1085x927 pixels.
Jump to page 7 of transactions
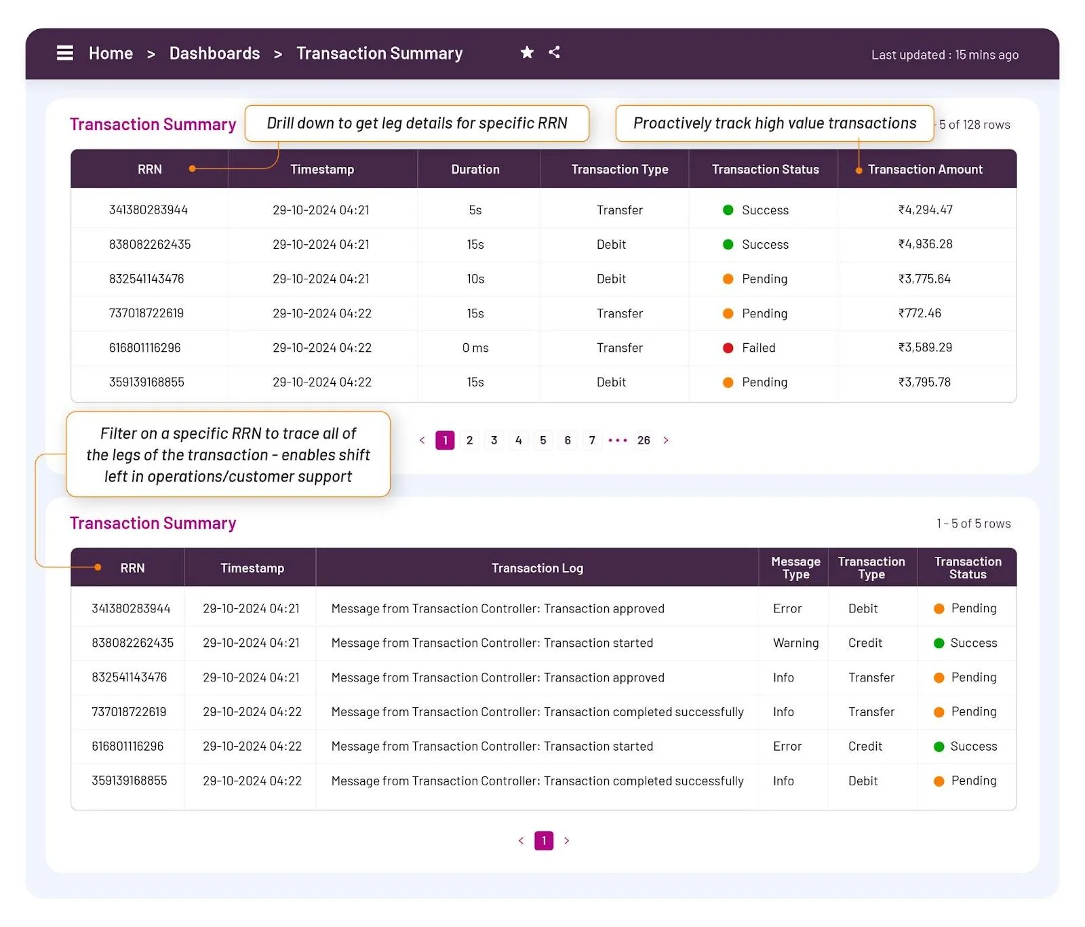tap(592, 440)
